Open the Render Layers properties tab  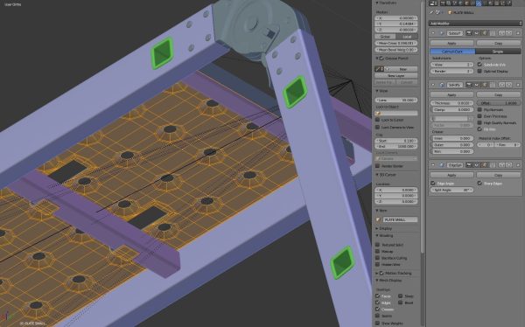point(448,3)
